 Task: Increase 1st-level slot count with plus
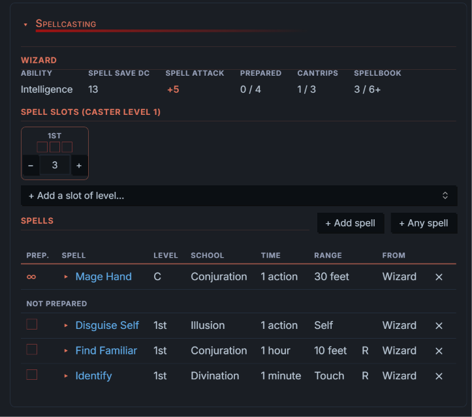pos(79,166)
